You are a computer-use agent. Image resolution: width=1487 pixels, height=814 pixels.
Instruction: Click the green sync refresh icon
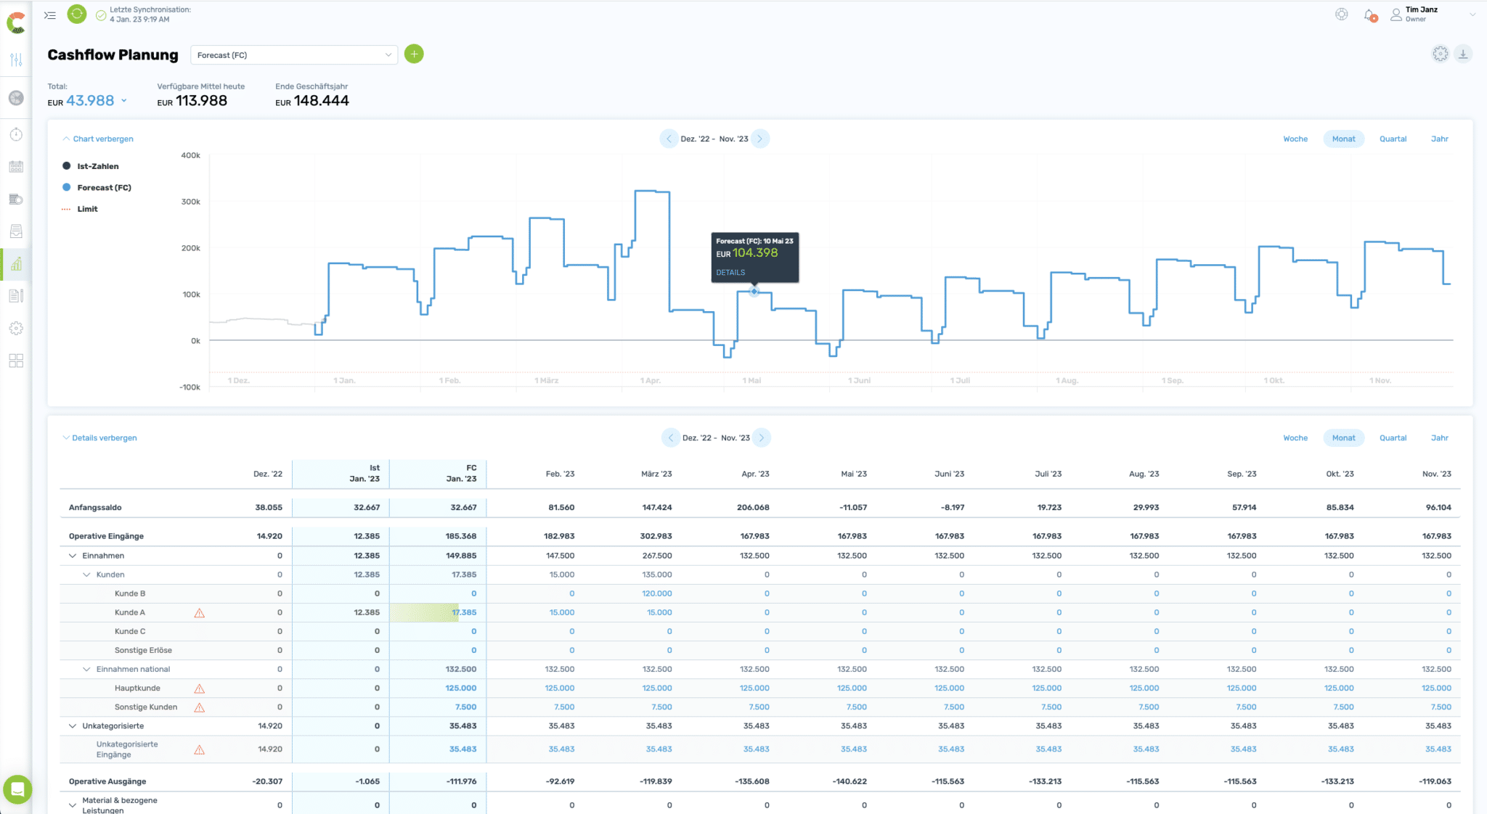pos(76,14)
